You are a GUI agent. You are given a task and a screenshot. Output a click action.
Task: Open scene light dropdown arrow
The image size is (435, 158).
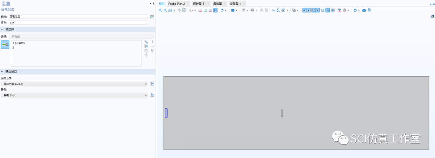pyautogui.click(x=309, y=10)
